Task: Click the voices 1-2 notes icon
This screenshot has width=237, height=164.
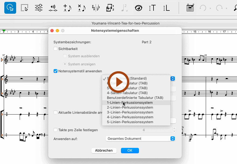Action: (x=110, y=8)
